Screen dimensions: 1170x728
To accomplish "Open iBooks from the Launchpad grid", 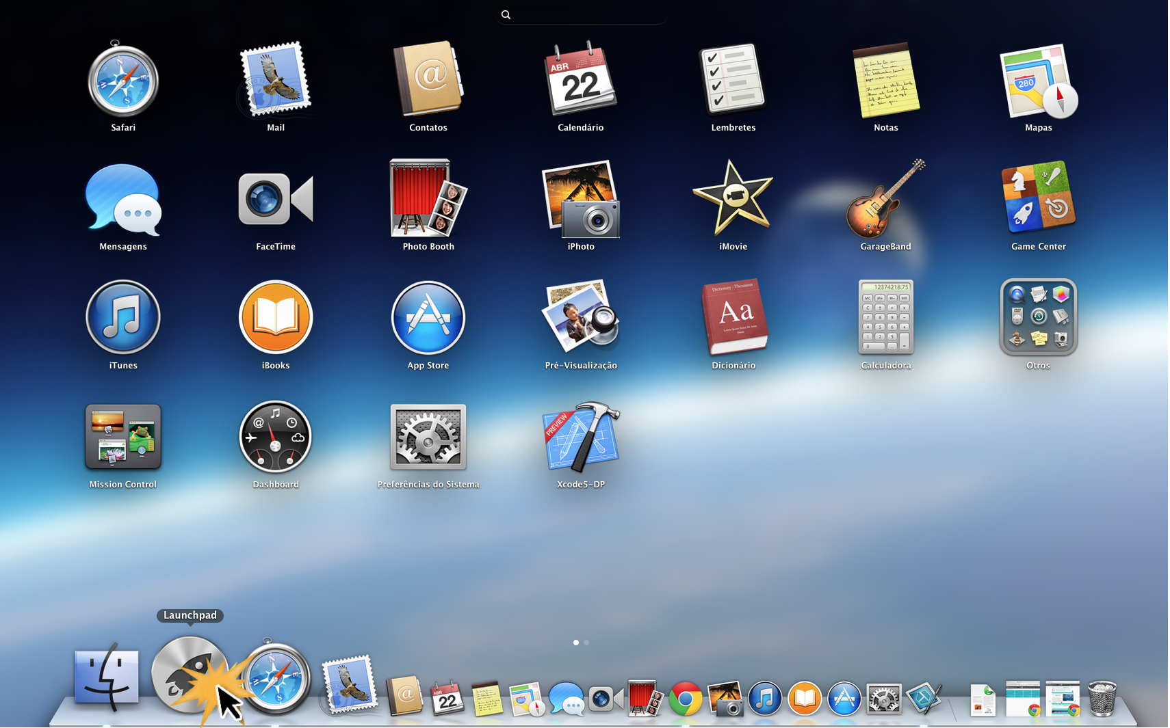I will pos(276,317).
